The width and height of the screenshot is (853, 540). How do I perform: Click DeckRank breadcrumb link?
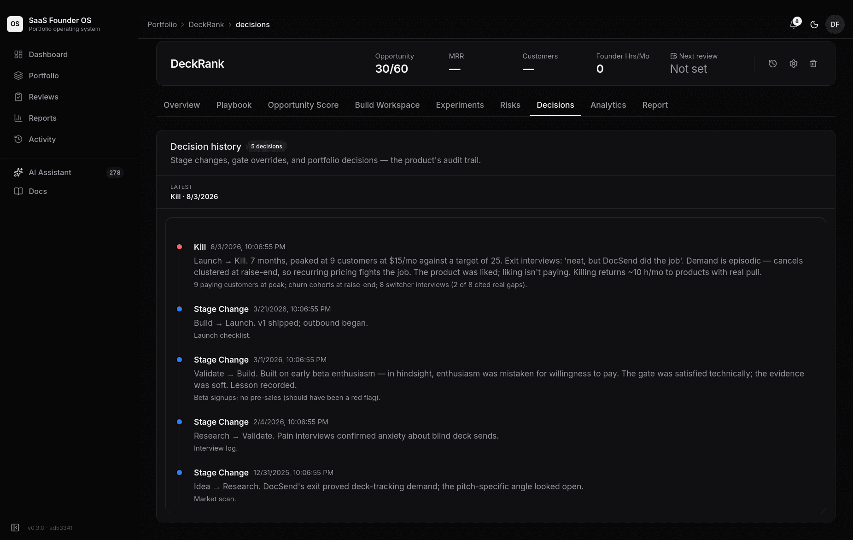coord(206,24)
